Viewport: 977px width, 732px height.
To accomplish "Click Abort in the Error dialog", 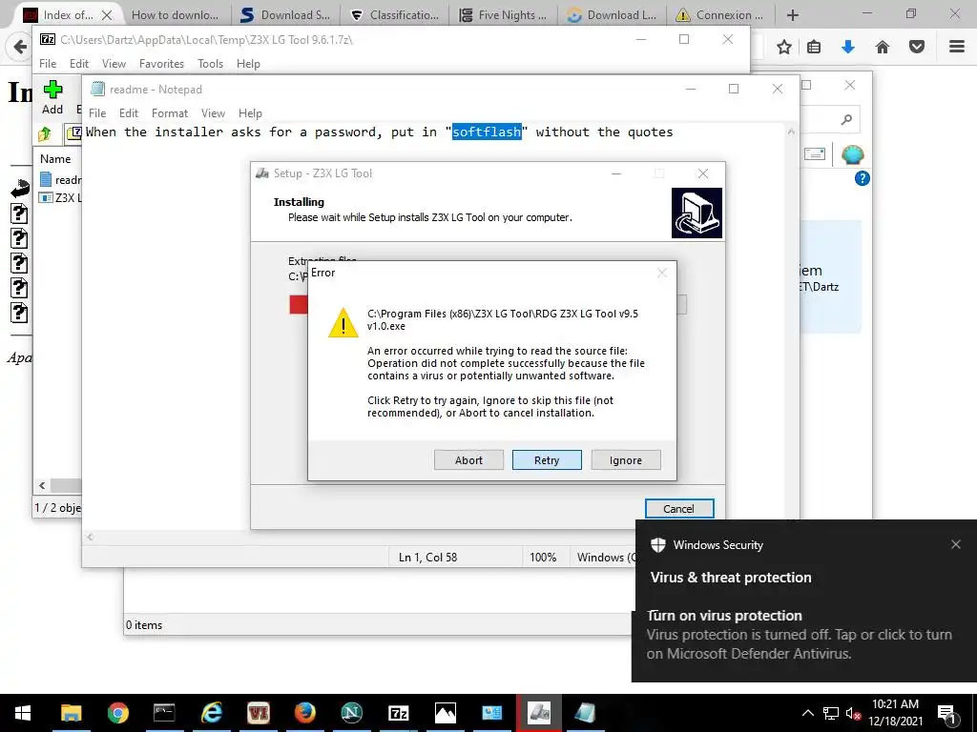I will (x=468, y=460).
